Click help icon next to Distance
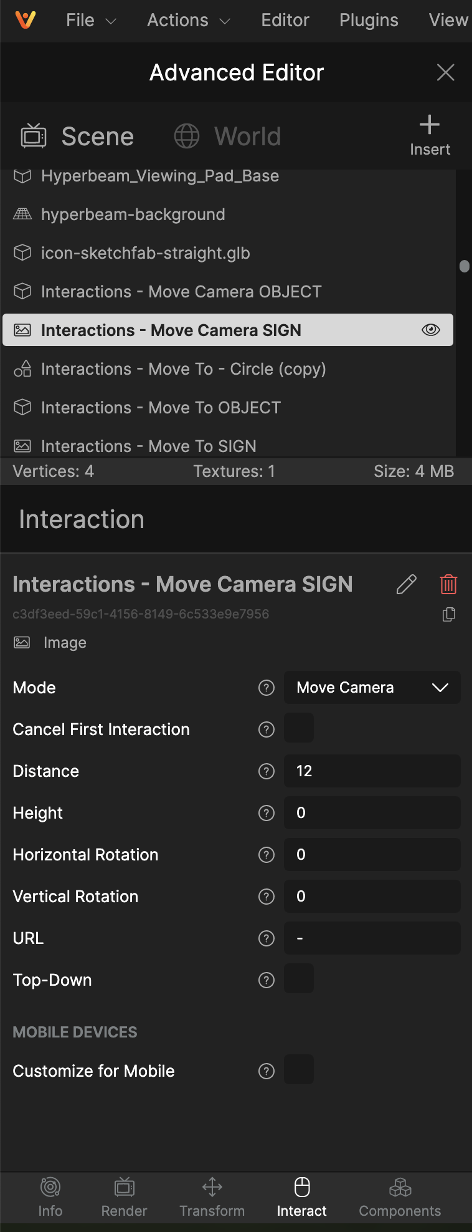 tap(267, 771)
